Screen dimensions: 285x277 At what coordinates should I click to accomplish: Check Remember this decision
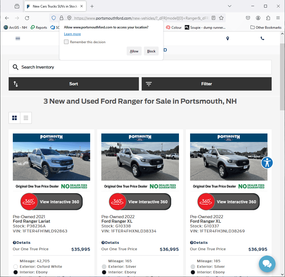tap(66, 42)
